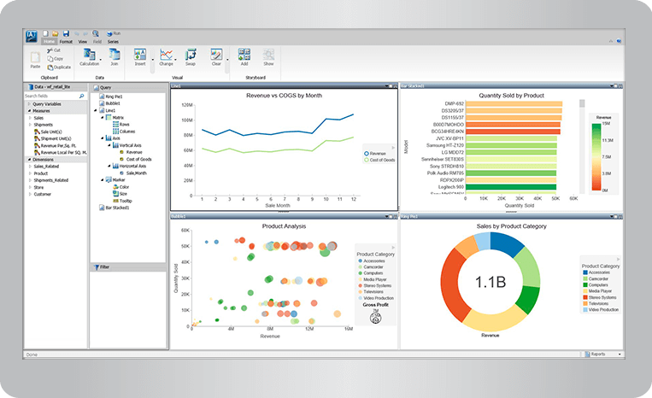The height and width of the screenshot is (398, 652).
Task: Click the Save disk icon in quick toolbar
Action: 66,33
